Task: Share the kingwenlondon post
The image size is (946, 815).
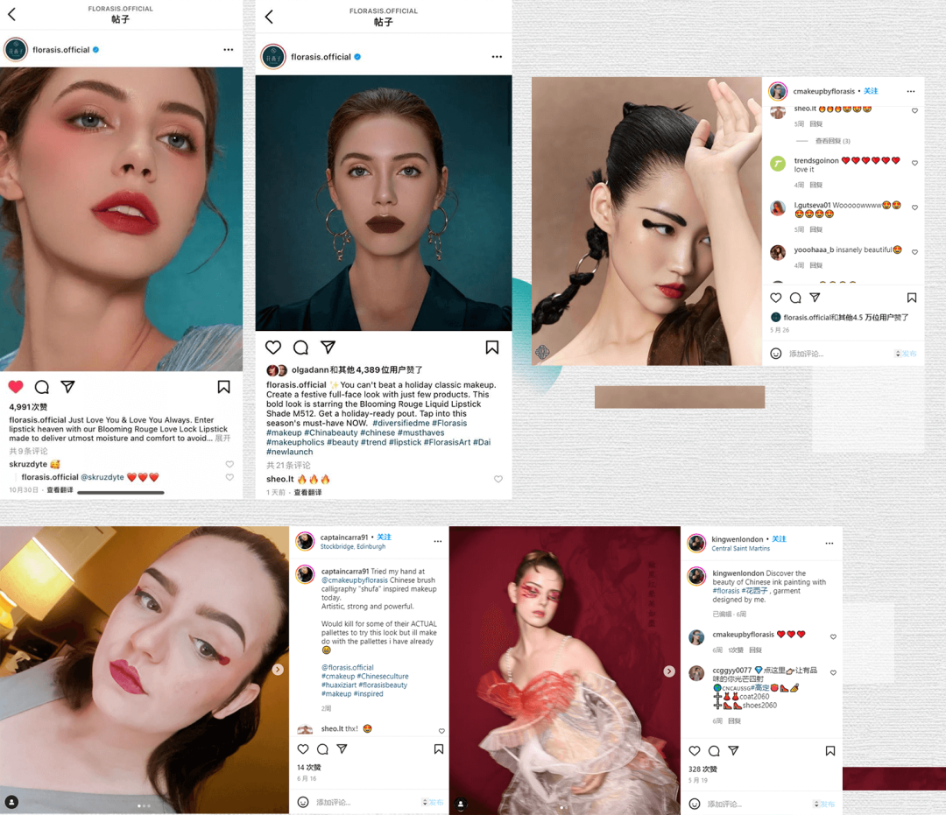Action: (x=733, y=750)
